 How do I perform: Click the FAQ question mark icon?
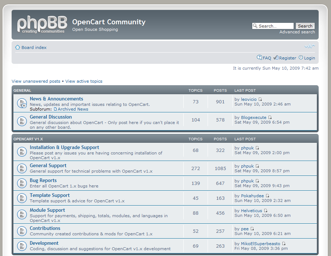click(x=259, y=57)
